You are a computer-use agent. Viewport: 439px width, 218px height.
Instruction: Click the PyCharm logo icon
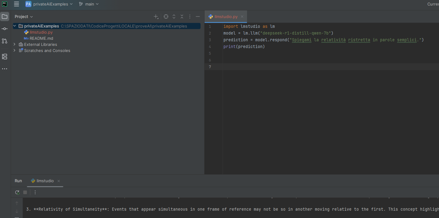5,4
